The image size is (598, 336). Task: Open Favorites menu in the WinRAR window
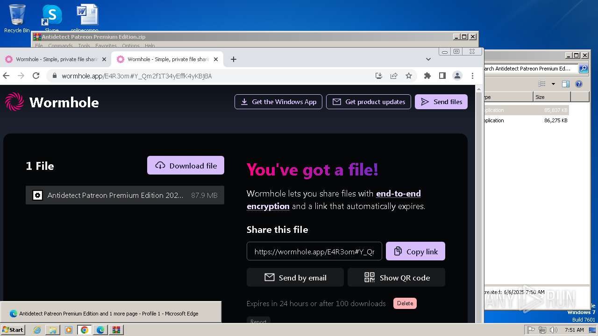click(106, 46)
